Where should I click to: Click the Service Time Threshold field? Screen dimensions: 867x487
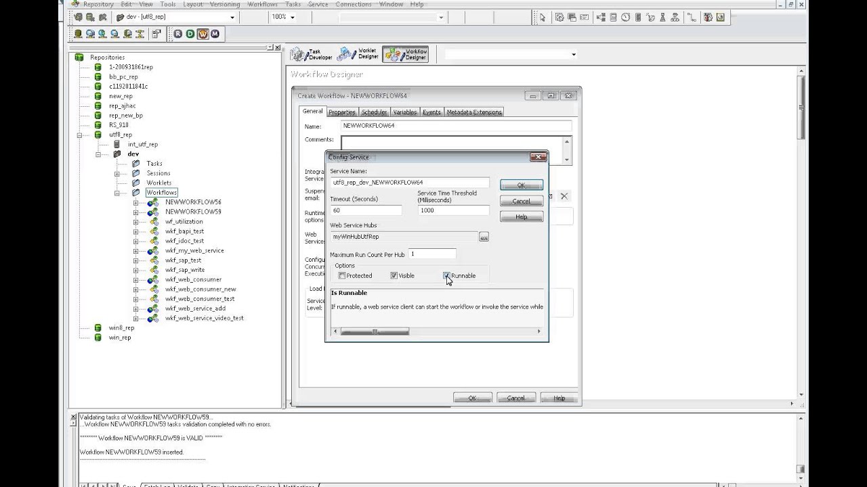[453, 210]
